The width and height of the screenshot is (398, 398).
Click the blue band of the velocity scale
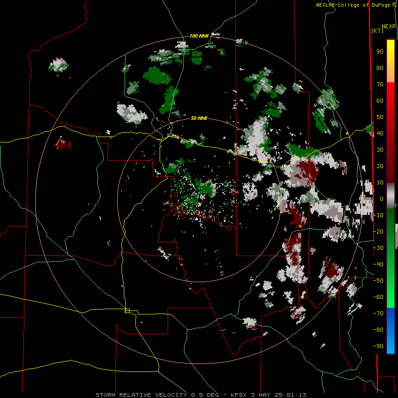tap(390, 331)
